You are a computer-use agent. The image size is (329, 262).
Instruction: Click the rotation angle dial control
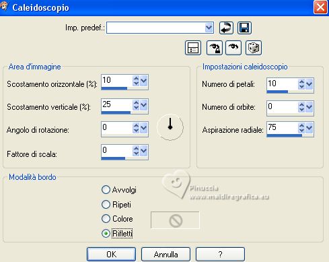click(x=170, y=127)
